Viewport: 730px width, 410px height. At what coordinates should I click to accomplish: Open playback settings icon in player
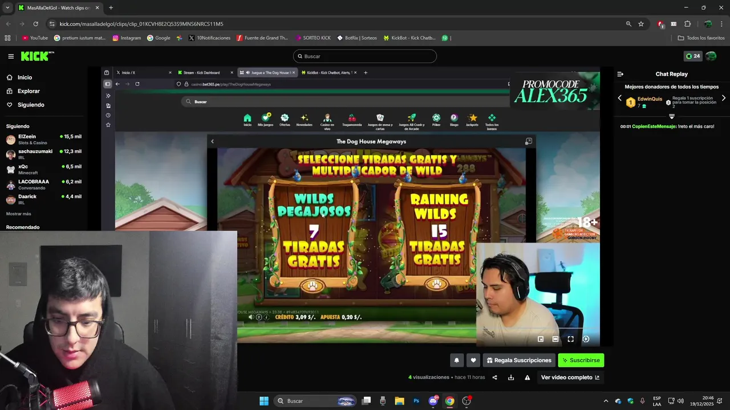pos(586,339)
